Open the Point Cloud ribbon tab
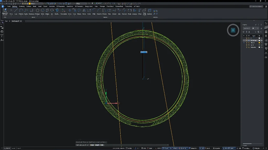Viewport: 268px width, 150px height. pos(110,7)
